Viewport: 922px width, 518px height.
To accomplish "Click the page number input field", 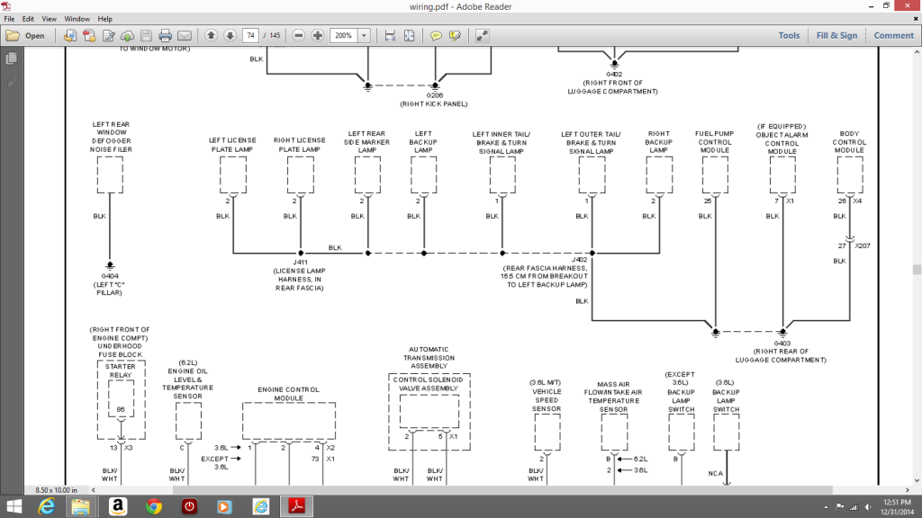I will point(251,36).
